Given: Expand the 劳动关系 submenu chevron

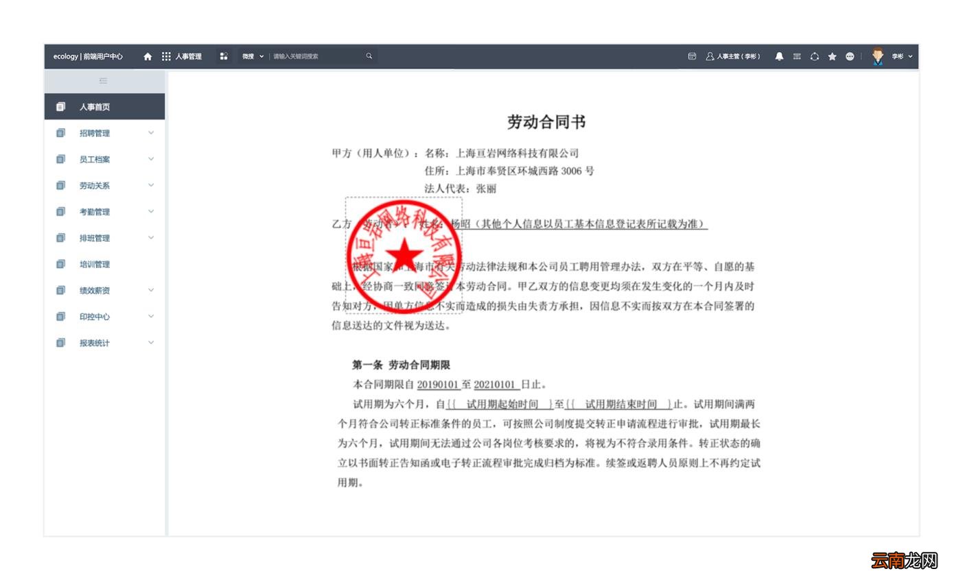Looking at the screenshot, I should [x=151, y=185].
